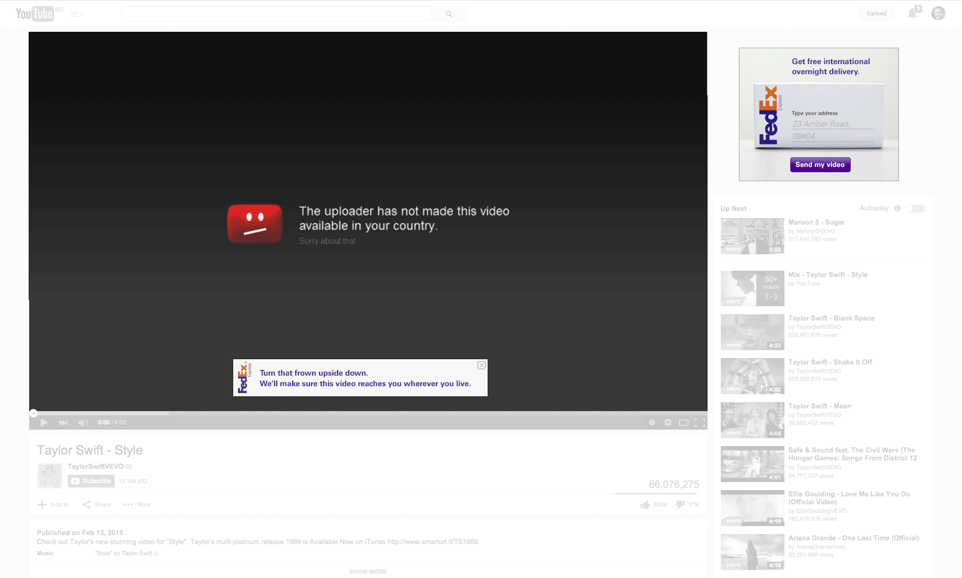
Task: Open the EllieGouldingVEVO channel link
Action: coord(821,511)
